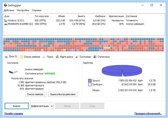
Task: Start Дефрагментация with the main button
Action: point(40,106)
